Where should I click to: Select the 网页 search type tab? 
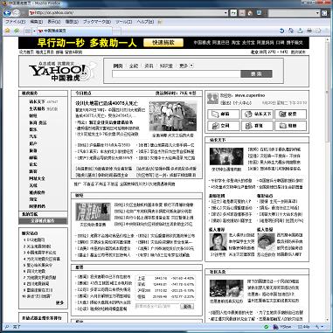pos(118,66)
